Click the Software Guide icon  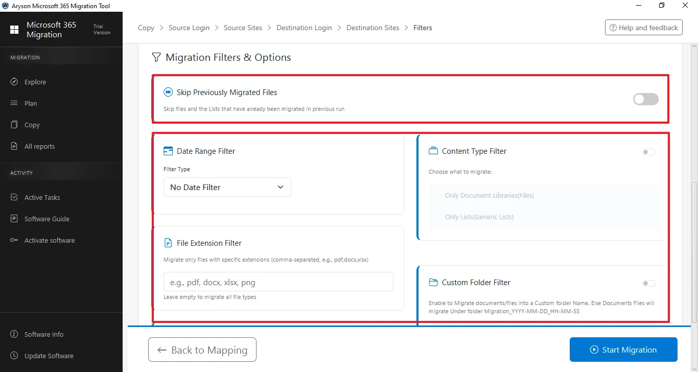coord(14,219)
